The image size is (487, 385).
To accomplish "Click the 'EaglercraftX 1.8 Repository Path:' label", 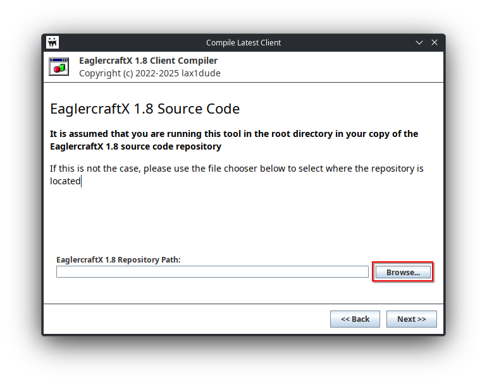I will (x=118, y=259).
